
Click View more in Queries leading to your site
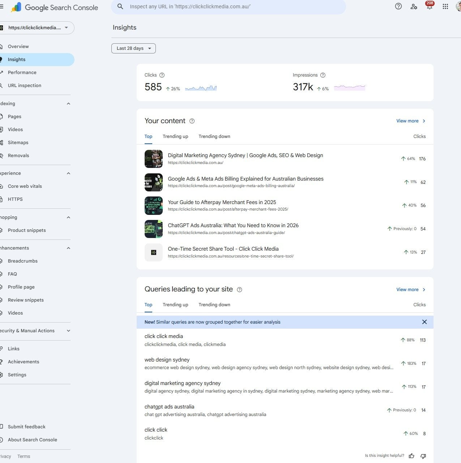[411, 290]
